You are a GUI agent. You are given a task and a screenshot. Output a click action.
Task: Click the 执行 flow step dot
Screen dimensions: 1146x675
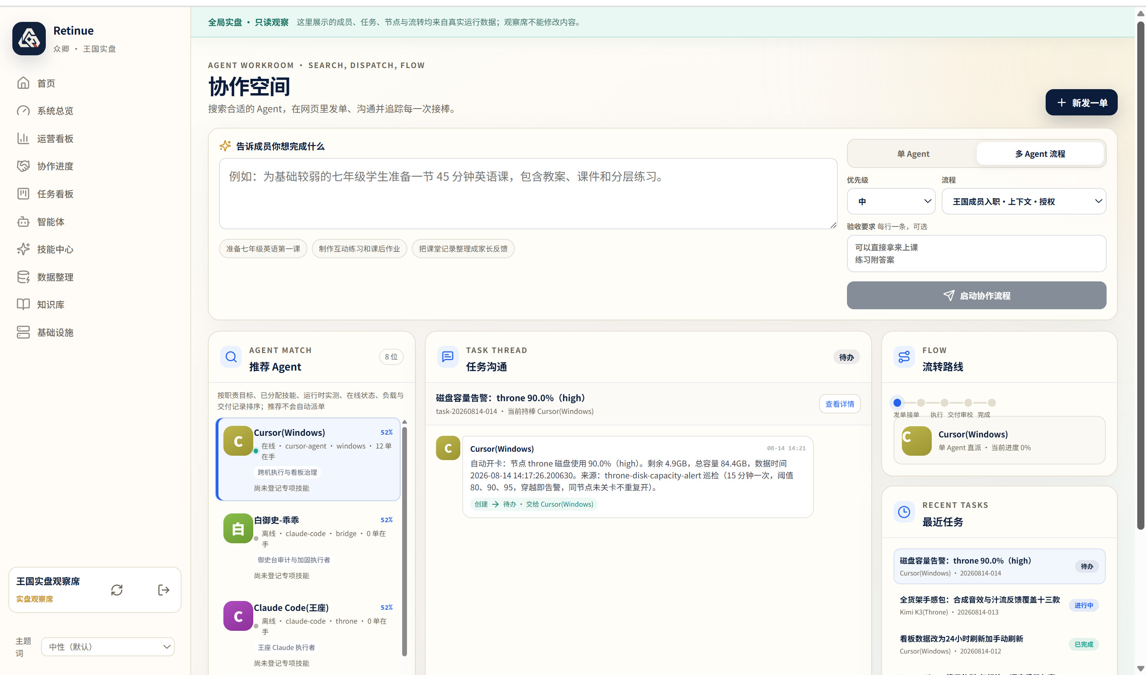click(945, 402)
